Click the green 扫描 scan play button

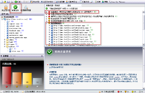(x=18, y=2)
